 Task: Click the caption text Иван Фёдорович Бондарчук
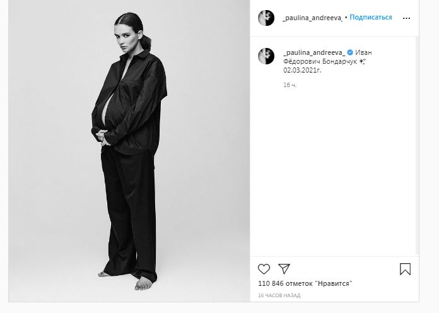pyautogui.click(x=327, y=57)
